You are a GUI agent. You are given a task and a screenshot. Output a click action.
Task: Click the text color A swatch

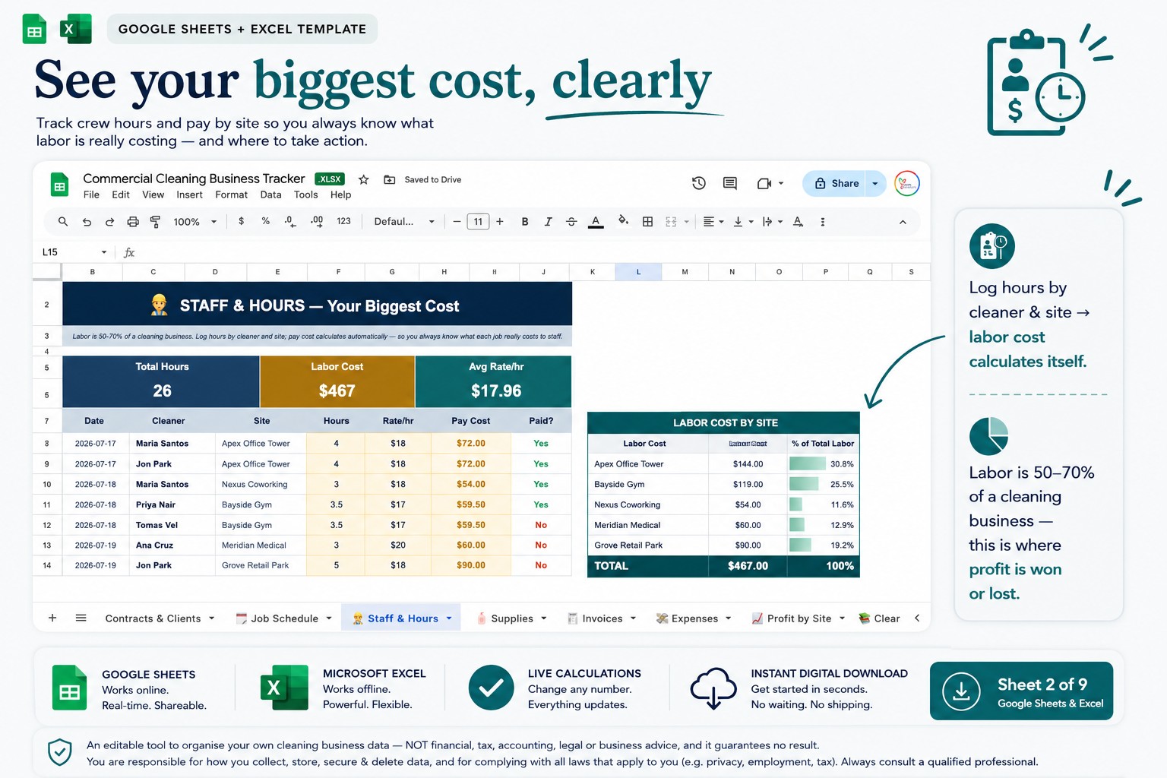coord(596,222)
